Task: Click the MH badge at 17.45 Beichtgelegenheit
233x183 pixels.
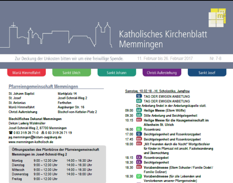Action: pyautogui.click(x=139, y=139)
